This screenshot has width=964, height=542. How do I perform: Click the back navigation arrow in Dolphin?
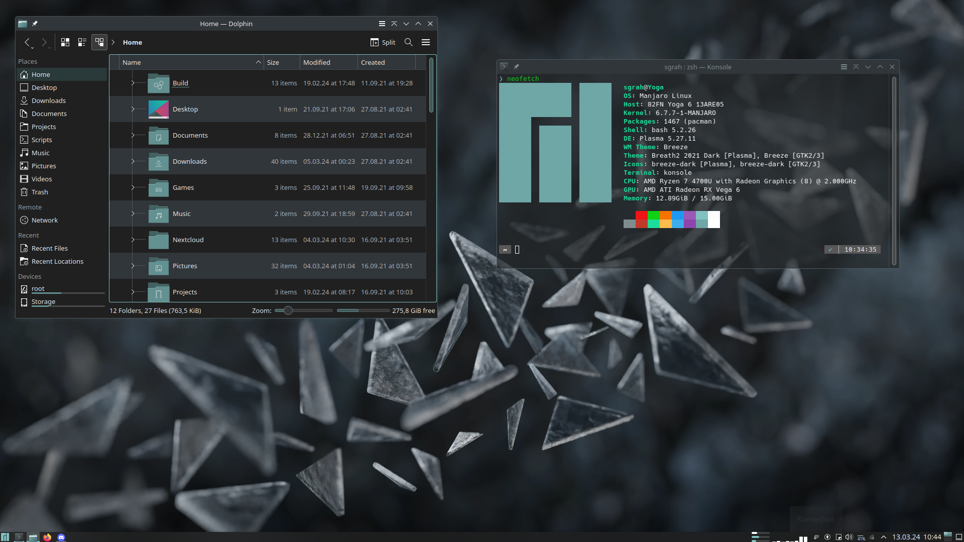tap(28, 42)
